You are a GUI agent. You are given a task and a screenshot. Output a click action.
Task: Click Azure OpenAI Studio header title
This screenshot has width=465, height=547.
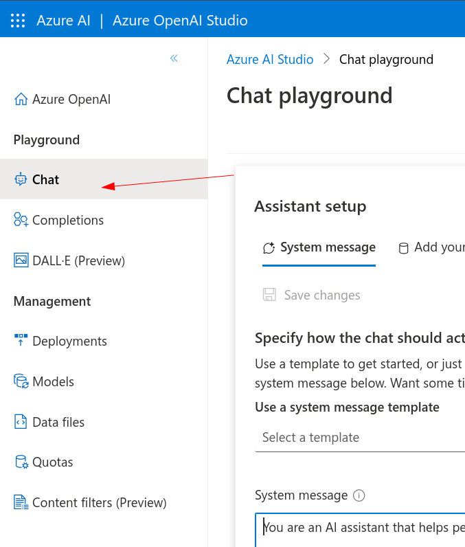pos(180,21)
